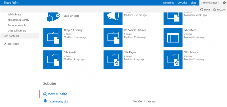Click '0 items' under Drop Off Library
The image size is (227, 107).
[x=68, y=34]
